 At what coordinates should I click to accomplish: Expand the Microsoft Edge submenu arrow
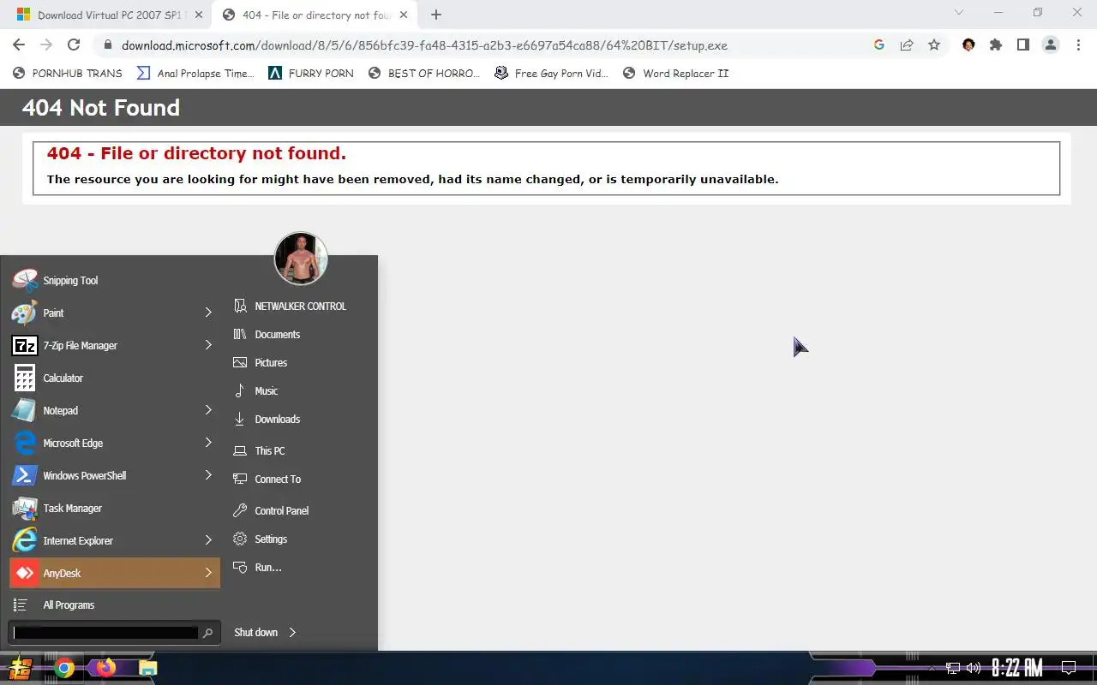pos(208,443)
